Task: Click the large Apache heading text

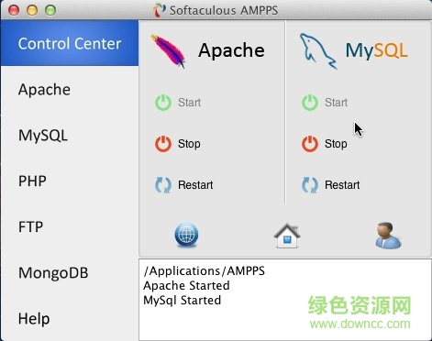Action: click(231, 50)
